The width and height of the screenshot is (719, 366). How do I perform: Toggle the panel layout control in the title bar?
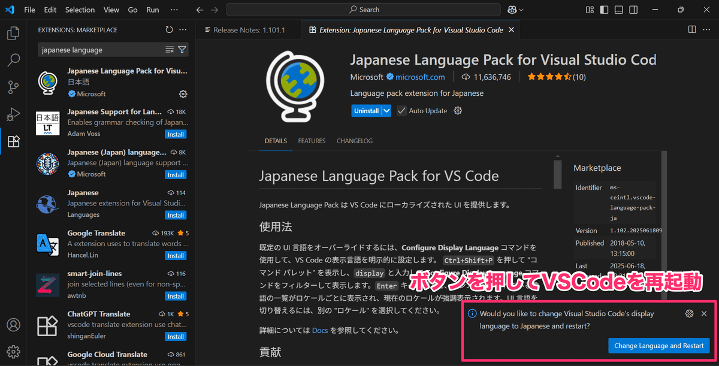pyautogui.click(x=618, y=9)
